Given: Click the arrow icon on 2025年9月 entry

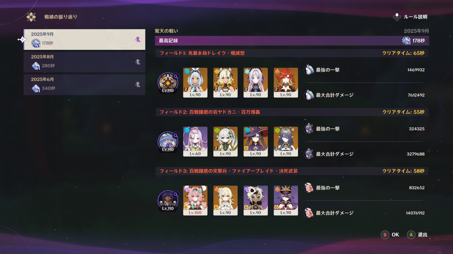Looking at the screenshot, I should 138,39.
